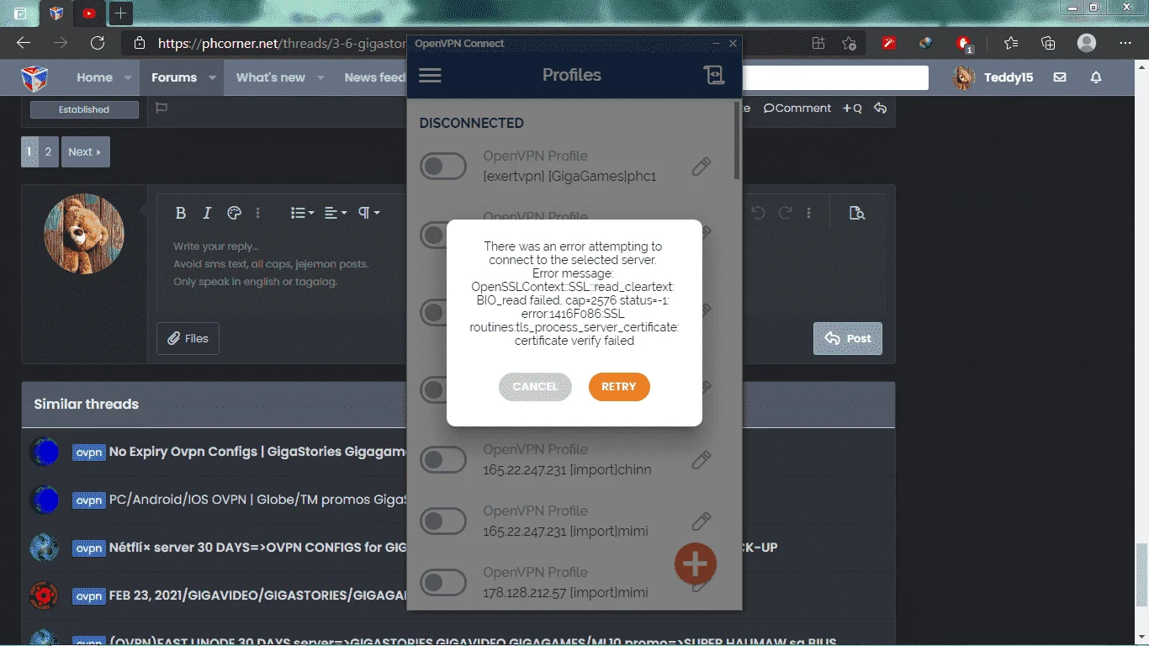The image size is (1149, 646).
Task: Open the paragraph format dropdown in editor
Action: (x=369, y=213)
